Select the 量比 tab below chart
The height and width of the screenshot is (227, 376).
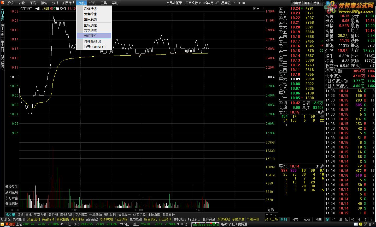tap(28, 215)
